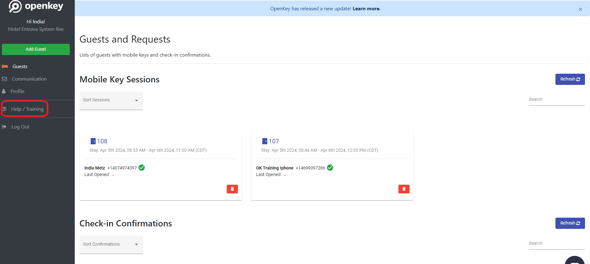The width and height of the screenshot is (590, 264).
Task: Open the Learn more link
Action: tap(367, 9)
